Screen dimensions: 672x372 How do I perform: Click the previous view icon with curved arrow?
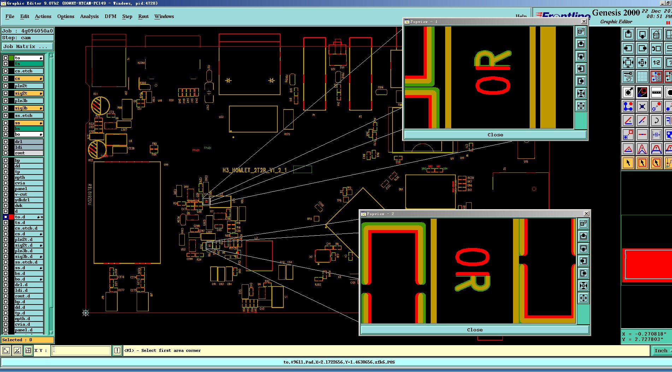(656, 48)
